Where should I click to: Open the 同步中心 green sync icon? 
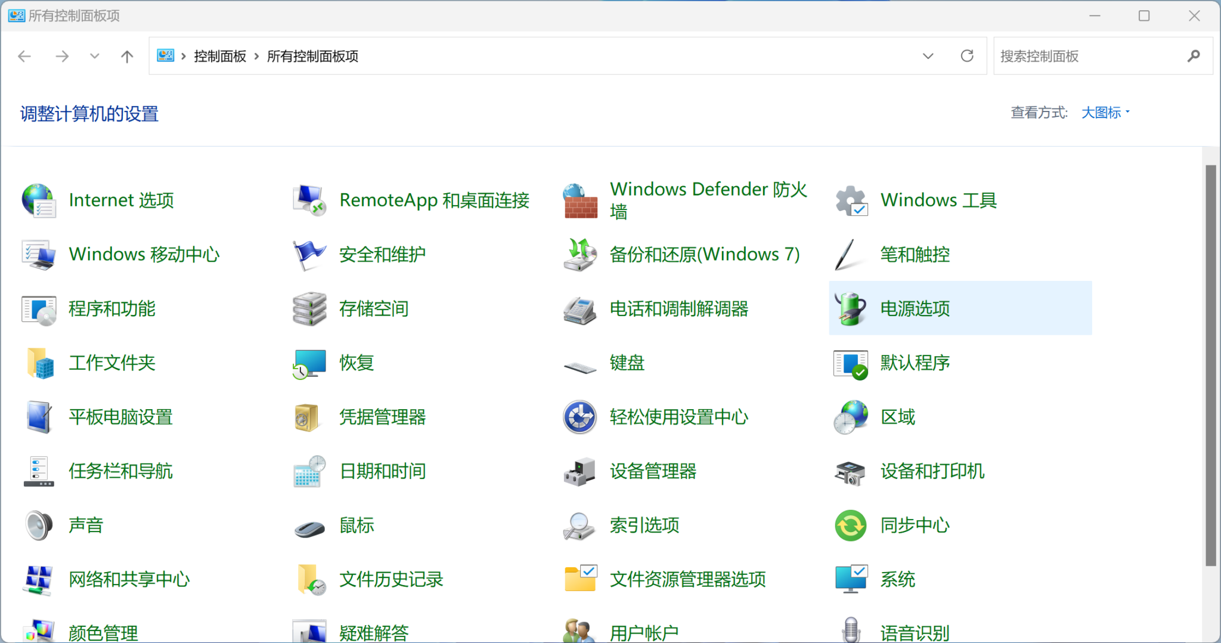[x=850, y=525]
